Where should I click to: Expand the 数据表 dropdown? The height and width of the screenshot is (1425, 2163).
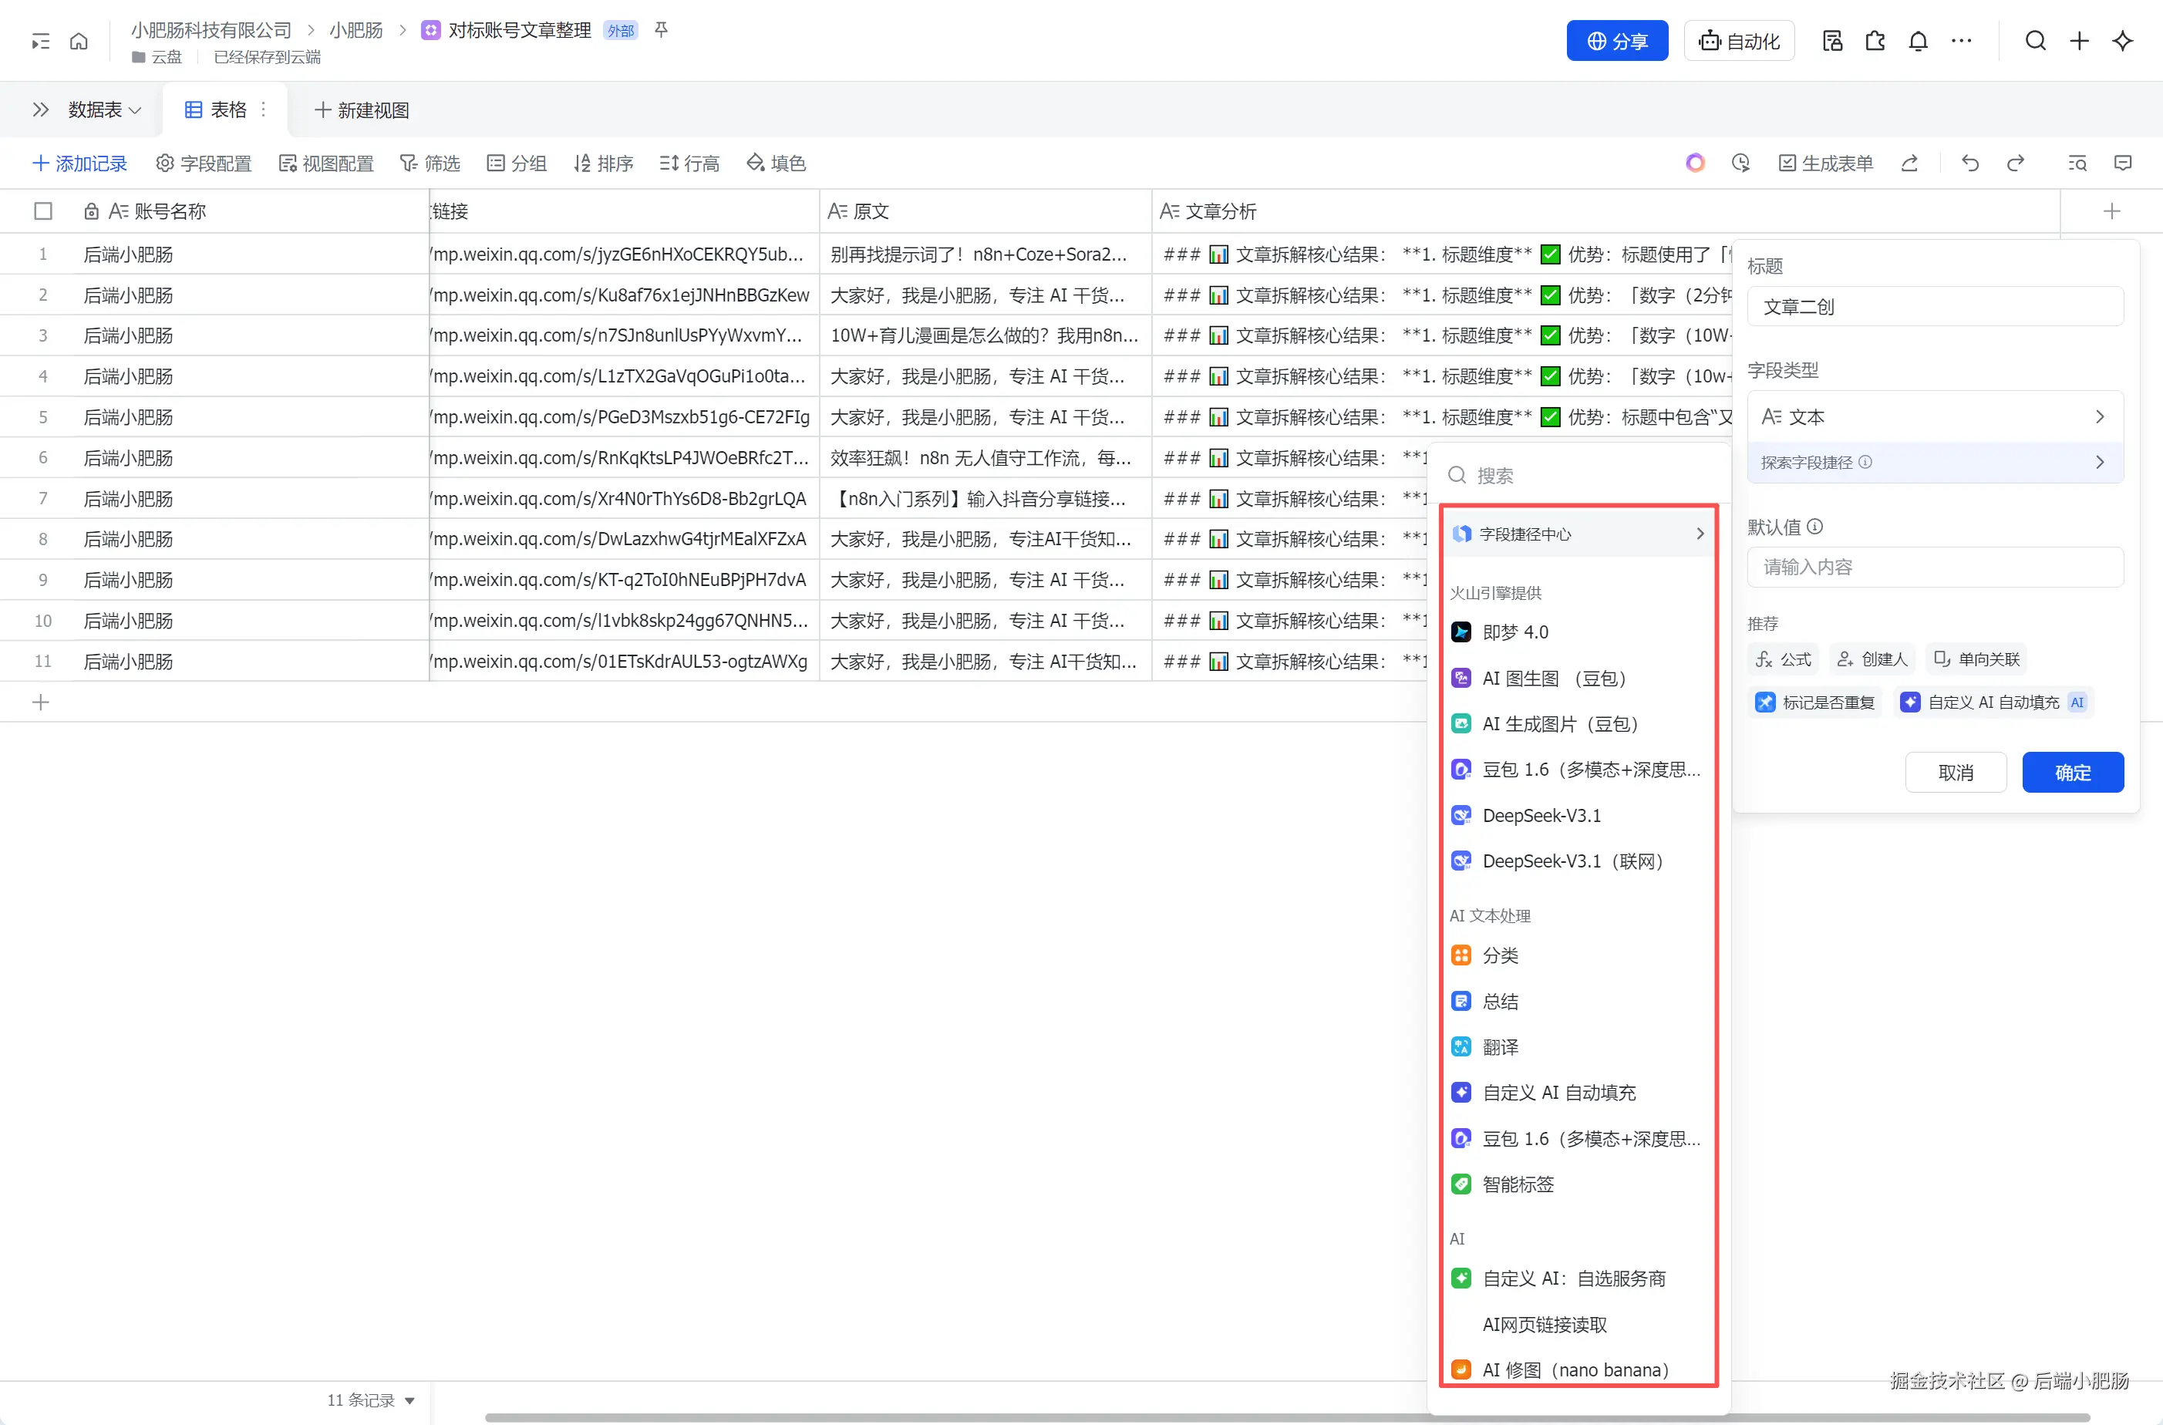point(105,110)
